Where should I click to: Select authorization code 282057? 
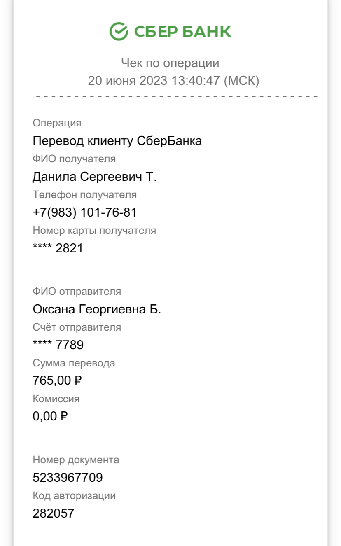[54, 513]
